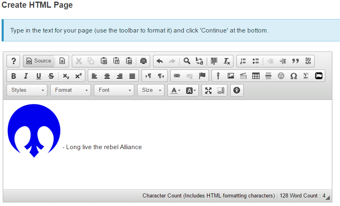Viewport: 340px width, 206px height.
Task: Toggle italic formatting
Action: point(26,76)
